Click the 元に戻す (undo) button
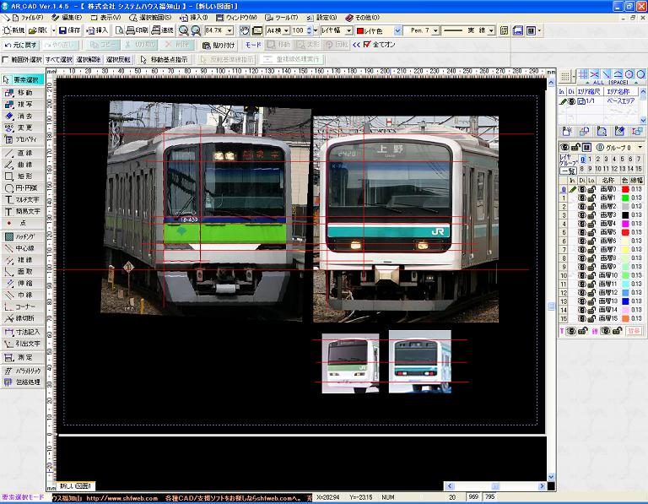This screenshot has width=648, height=504. [x=20, y=45]
